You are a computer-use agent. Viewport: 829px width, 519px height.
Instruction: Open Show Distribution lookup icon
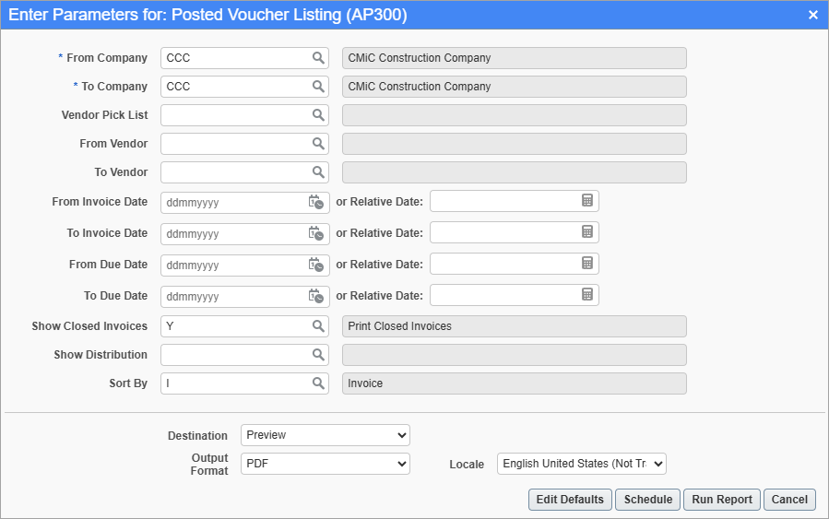(x=318, y=355)
